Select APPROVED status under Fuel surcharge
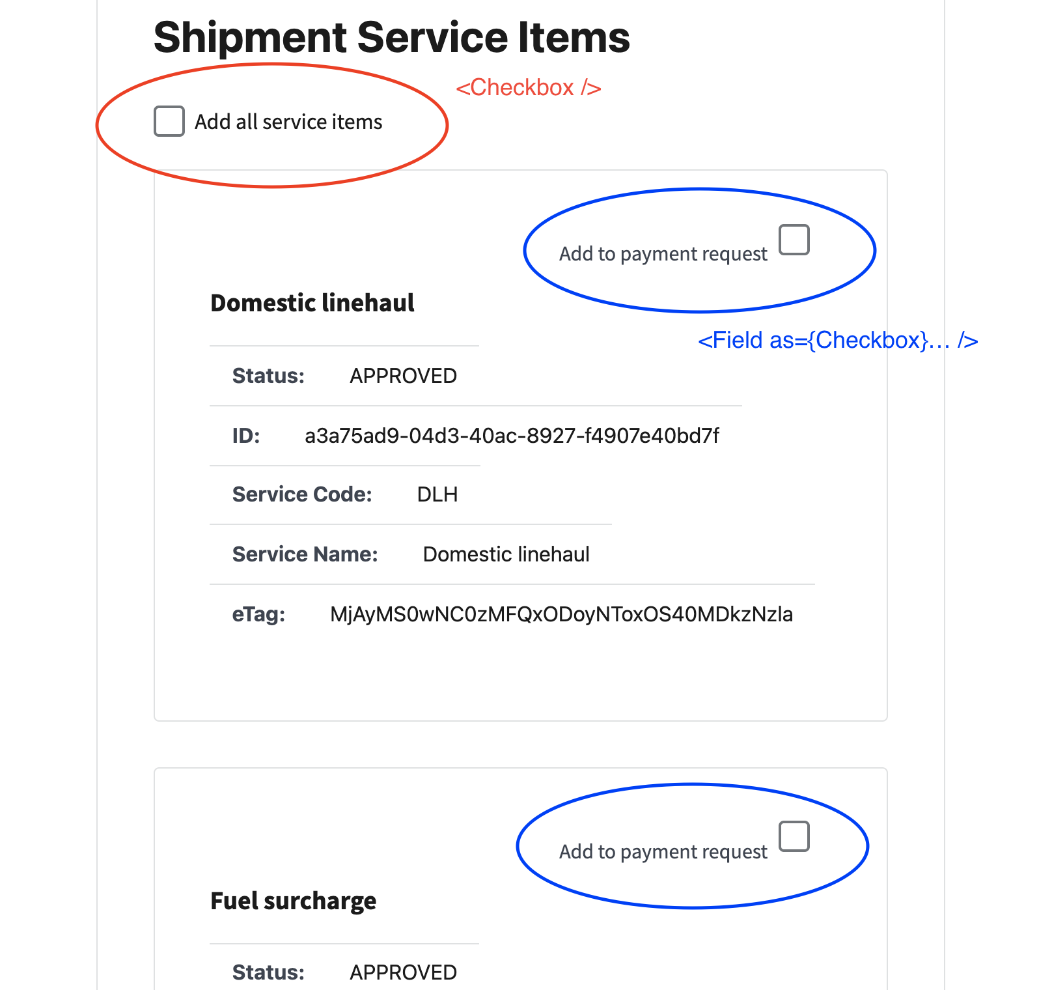The height and width of the screenshot is (990, 1039). click(403, 972)
